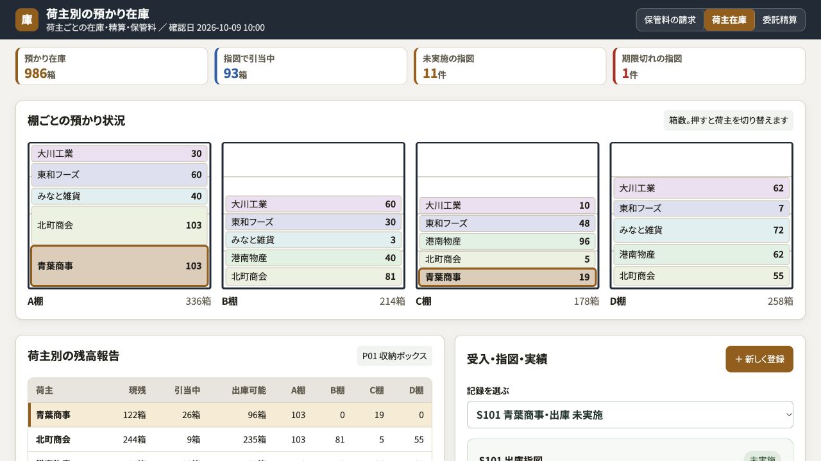This screenshot has width=821, height=461.
Task: Switch to the 保管料の請求 tab
Action: point(670,20)
